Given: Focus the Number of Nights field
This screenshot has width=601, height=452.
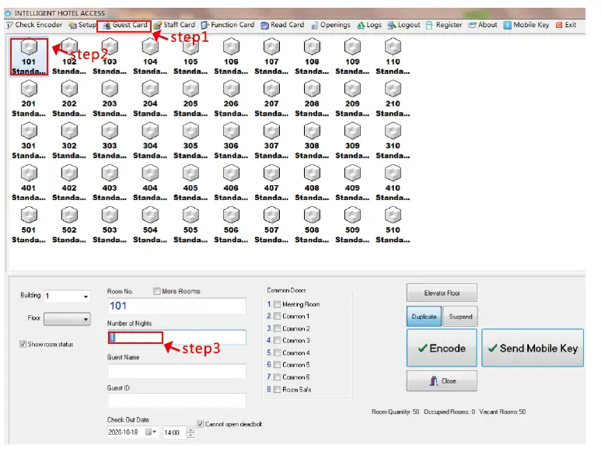Looking at the screenshot, I should (177, 338).
